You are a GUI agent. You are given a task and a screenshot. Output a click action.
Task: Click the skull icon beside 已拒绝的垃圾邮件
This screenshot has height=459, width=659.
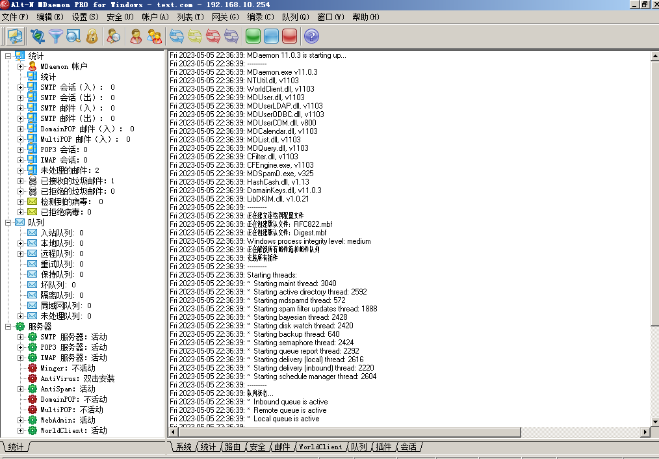(x=32, y=191)
